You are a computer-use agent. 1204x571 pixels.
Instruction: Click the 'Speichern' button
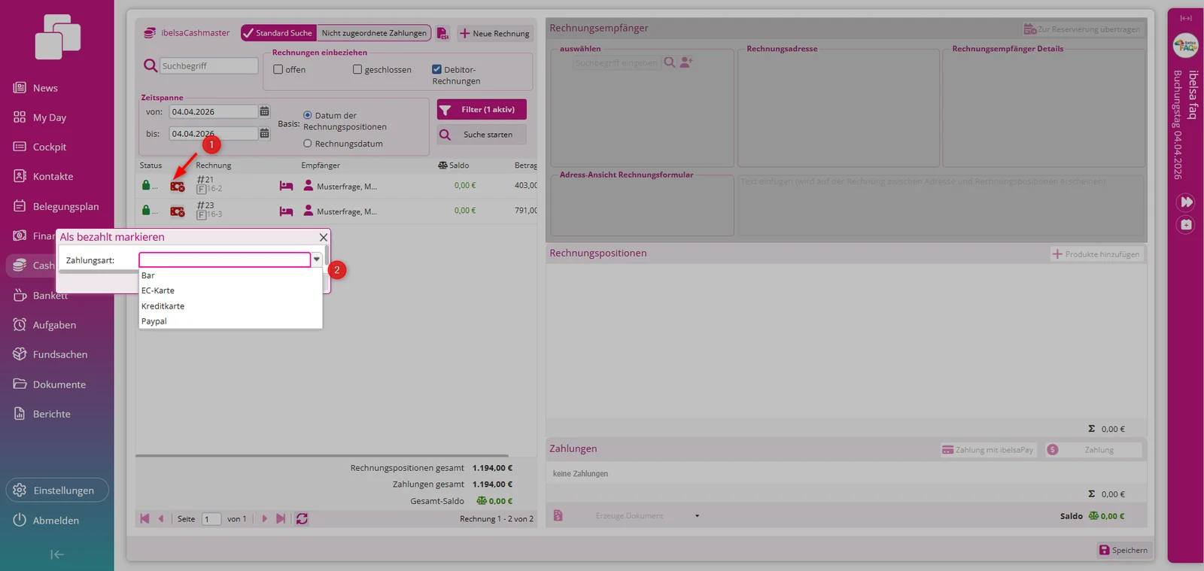point(1123,550)
